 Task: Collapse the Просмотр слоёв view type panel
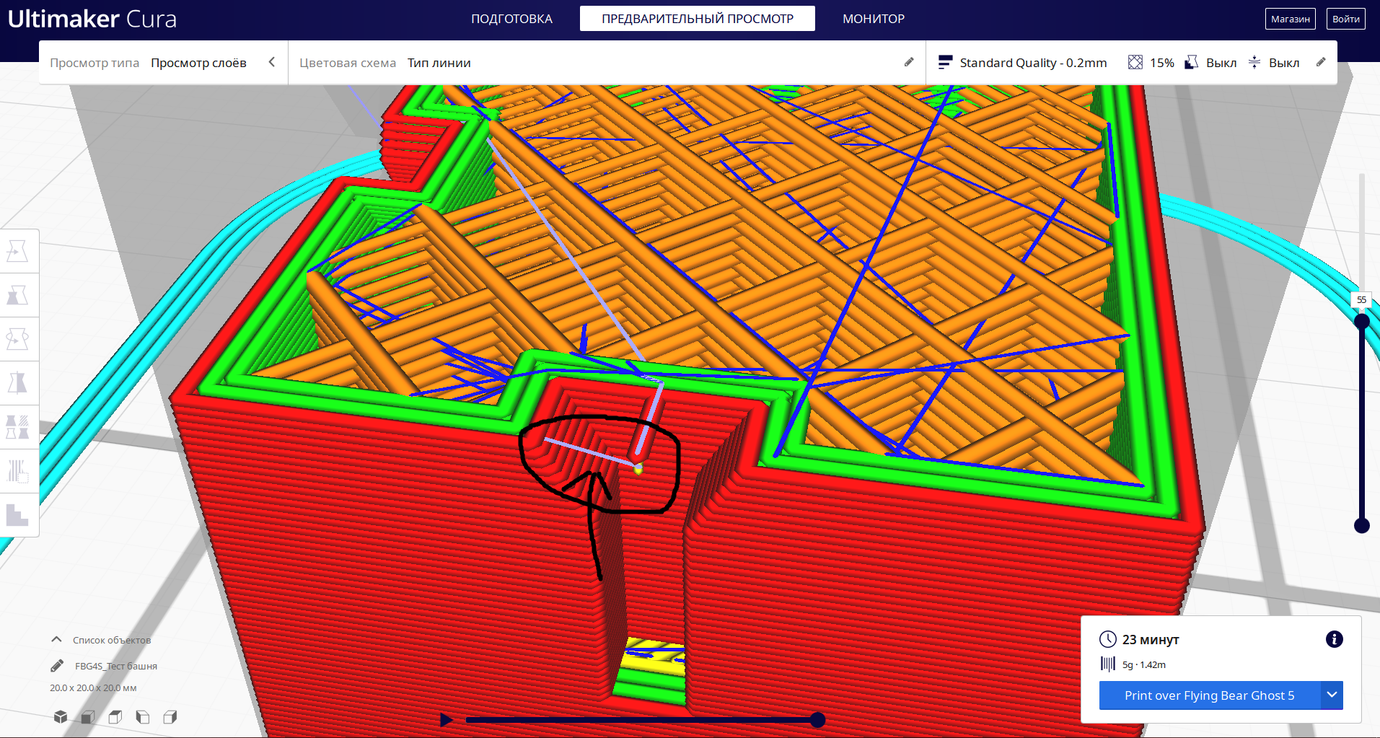pyautogui.click(x=272, y=63)
